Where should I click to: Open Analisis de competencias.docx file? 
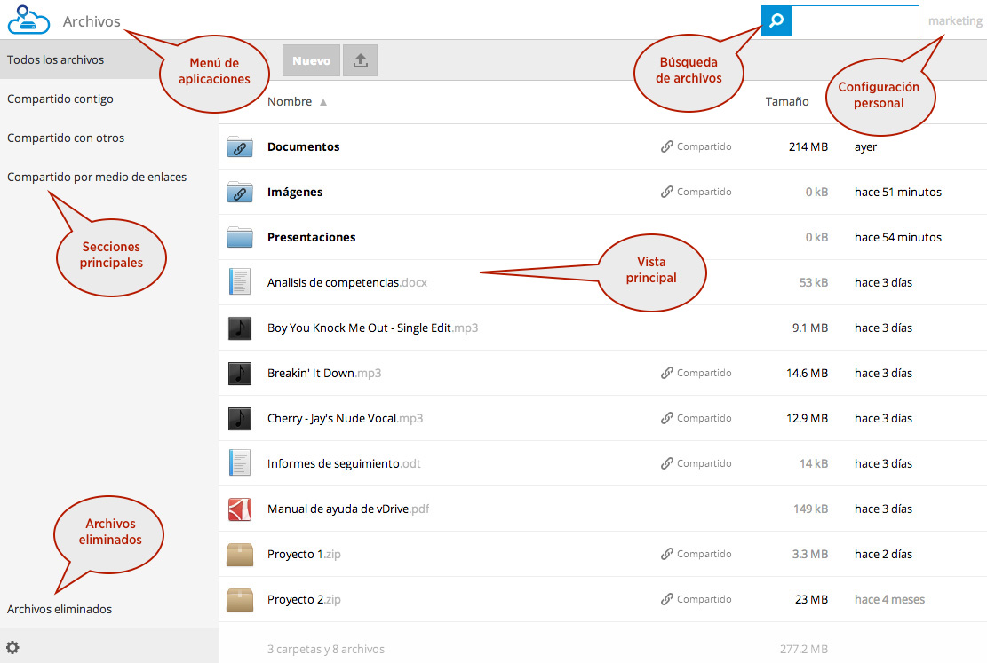click(347, 282)
